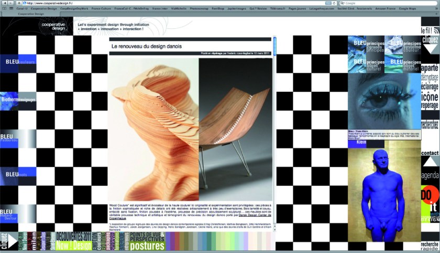Image resolution: width=440 pixels, height=253 pixels.
Task: Open BLEU principes 2 grands principes tile
Action: [x=366, y=45]
